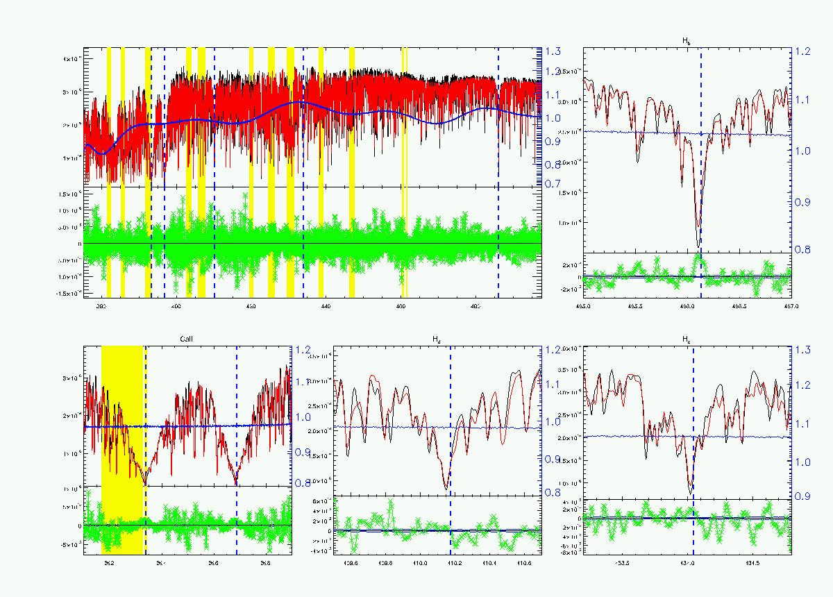Select the 420 tick label on overview x-axis

coord(251,305)
